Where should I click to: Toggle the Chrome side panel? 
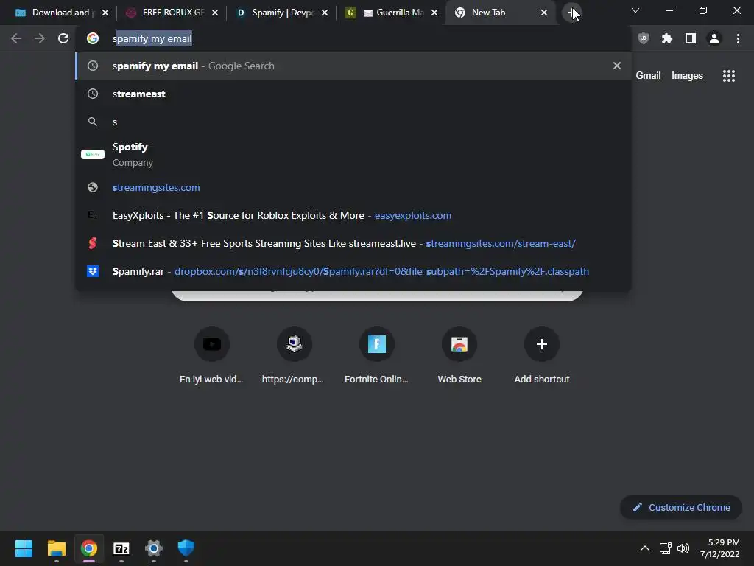click(691, 38)
